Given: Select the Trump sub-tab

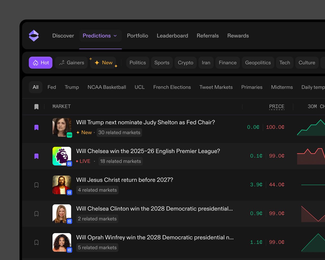Looking at the screenshot, I should 72,87.
